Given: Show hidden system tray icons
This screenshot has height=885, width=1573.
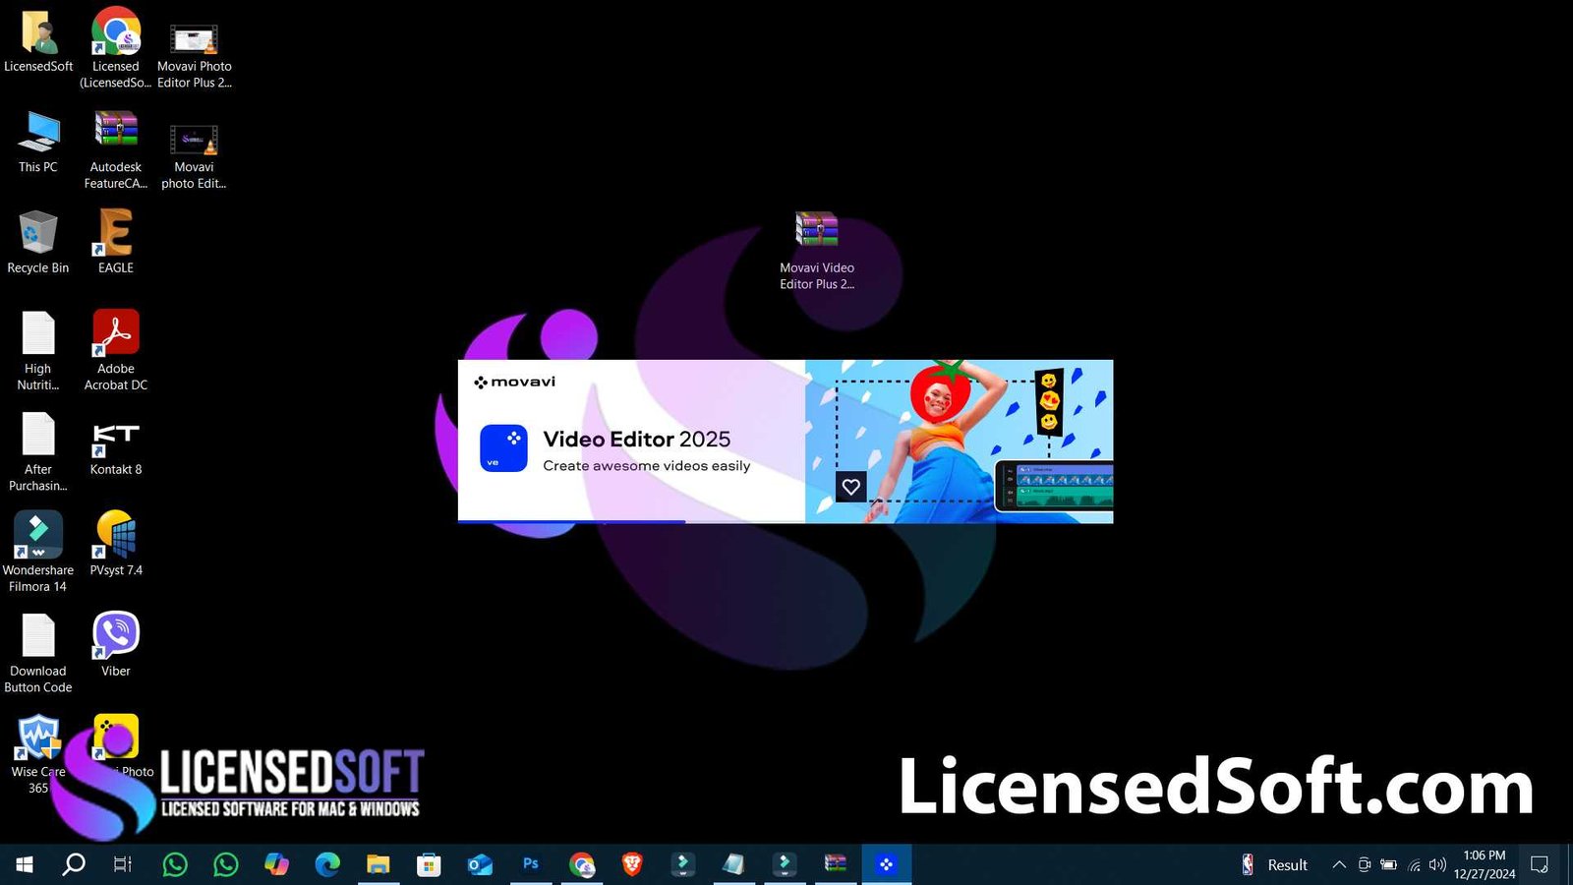Looking at the screenshot, I should 1339,864.
